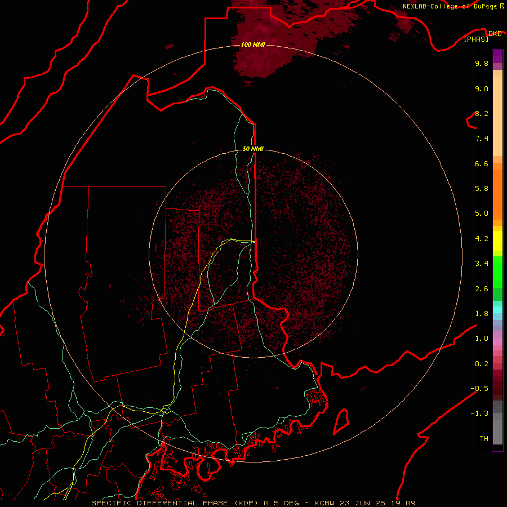
Task: Click the 8.2 legend value
Action: point(482,113)
